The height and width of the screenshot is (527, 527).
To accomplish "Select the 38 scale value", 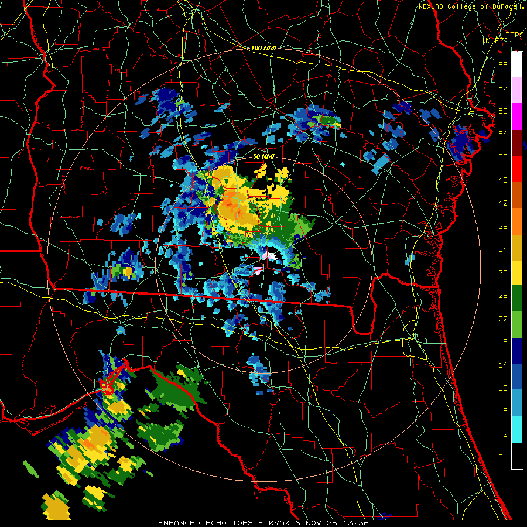I will [503, 226].
